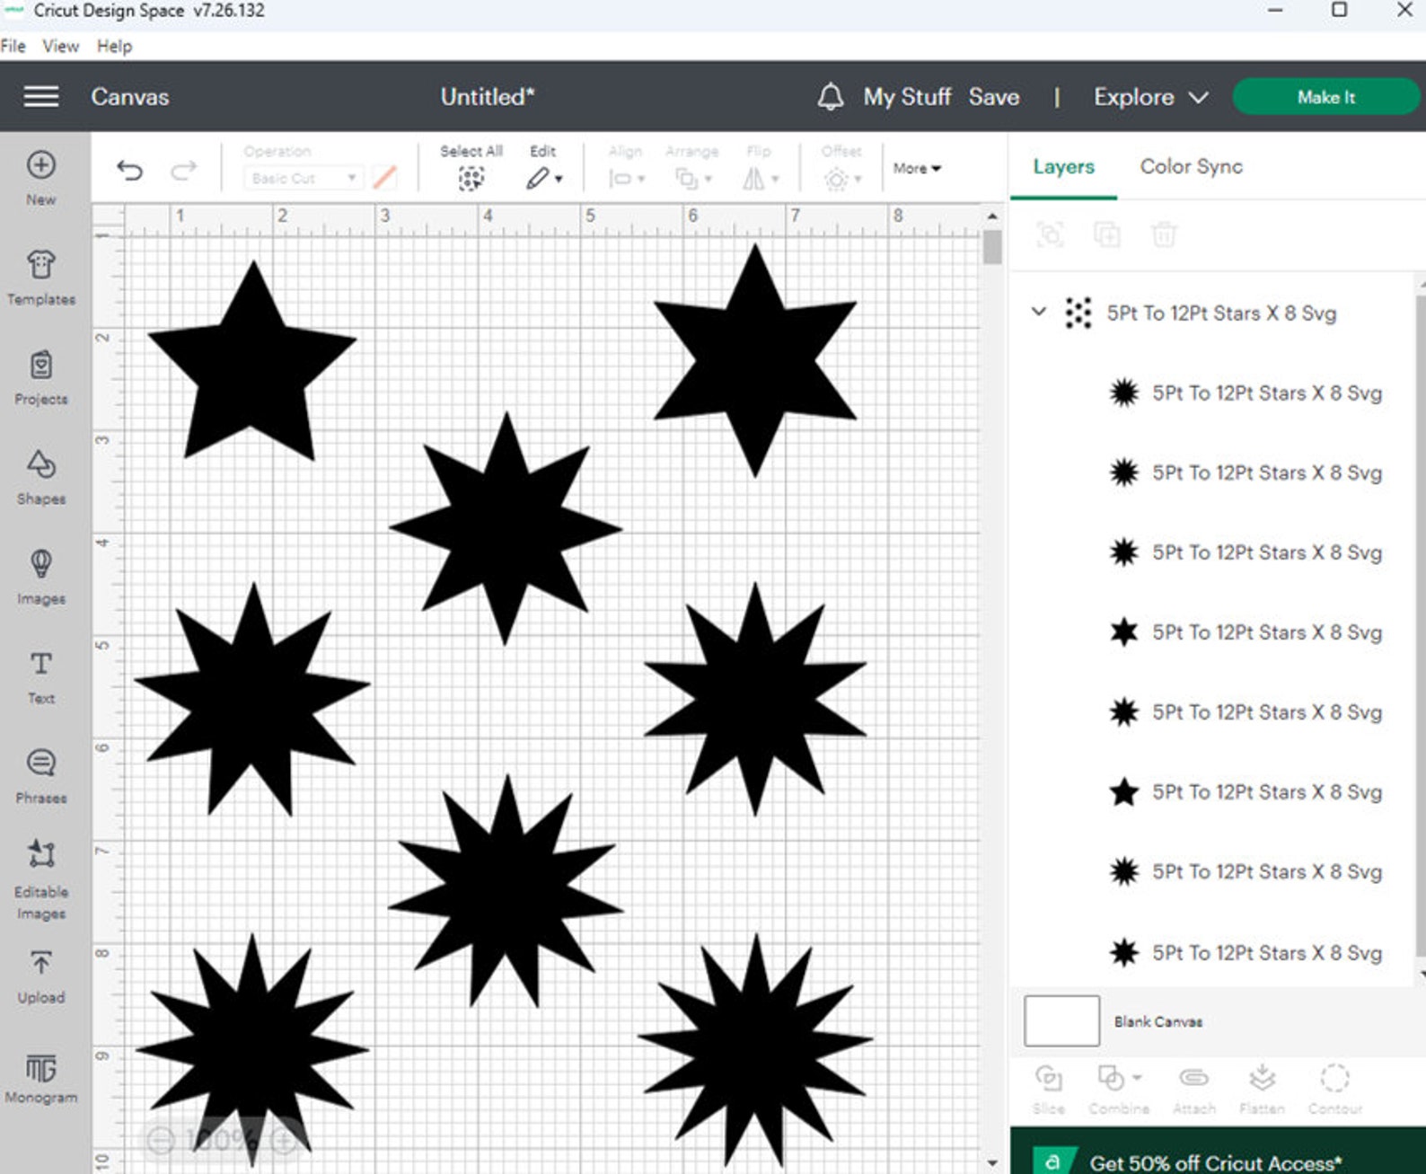Open the Combine dropdown
The width and height of the screenshot is (1426, 1174).
(1119, 1089)
